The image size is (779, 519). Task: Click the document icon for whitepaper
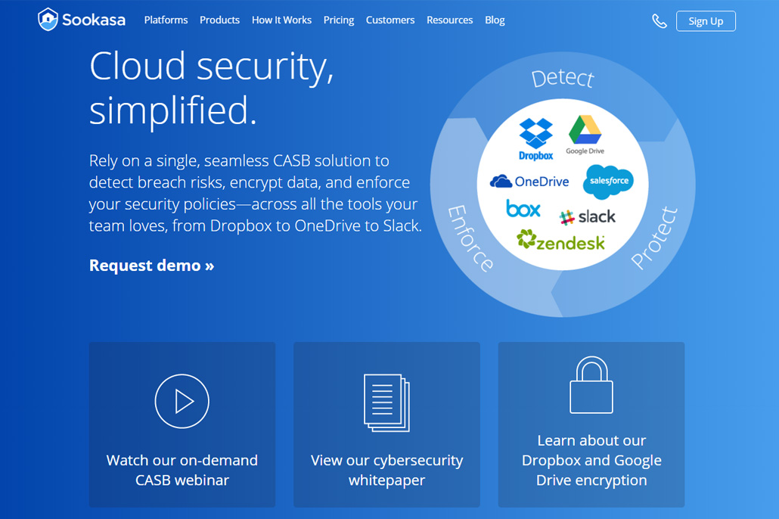click(x=386, y=402)
